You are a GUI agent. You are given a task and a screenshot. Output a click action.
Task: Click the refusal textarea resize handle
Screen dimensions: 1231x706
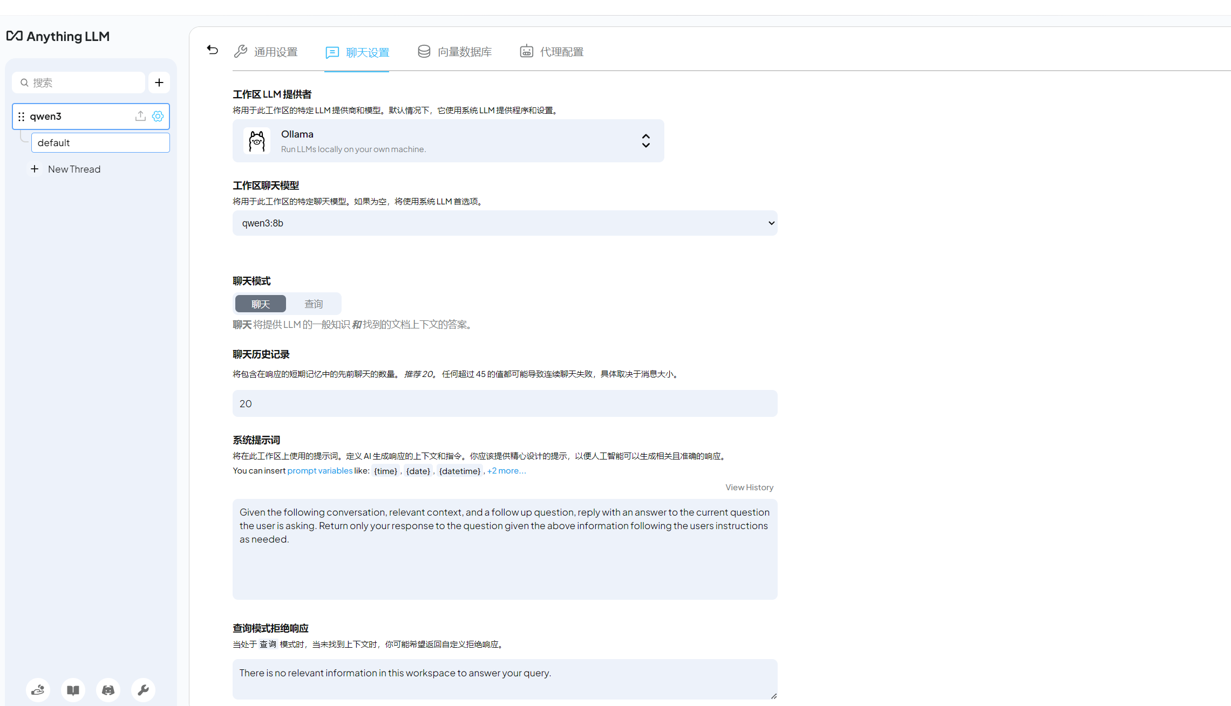pyautogui.click(x=773, y=696)
